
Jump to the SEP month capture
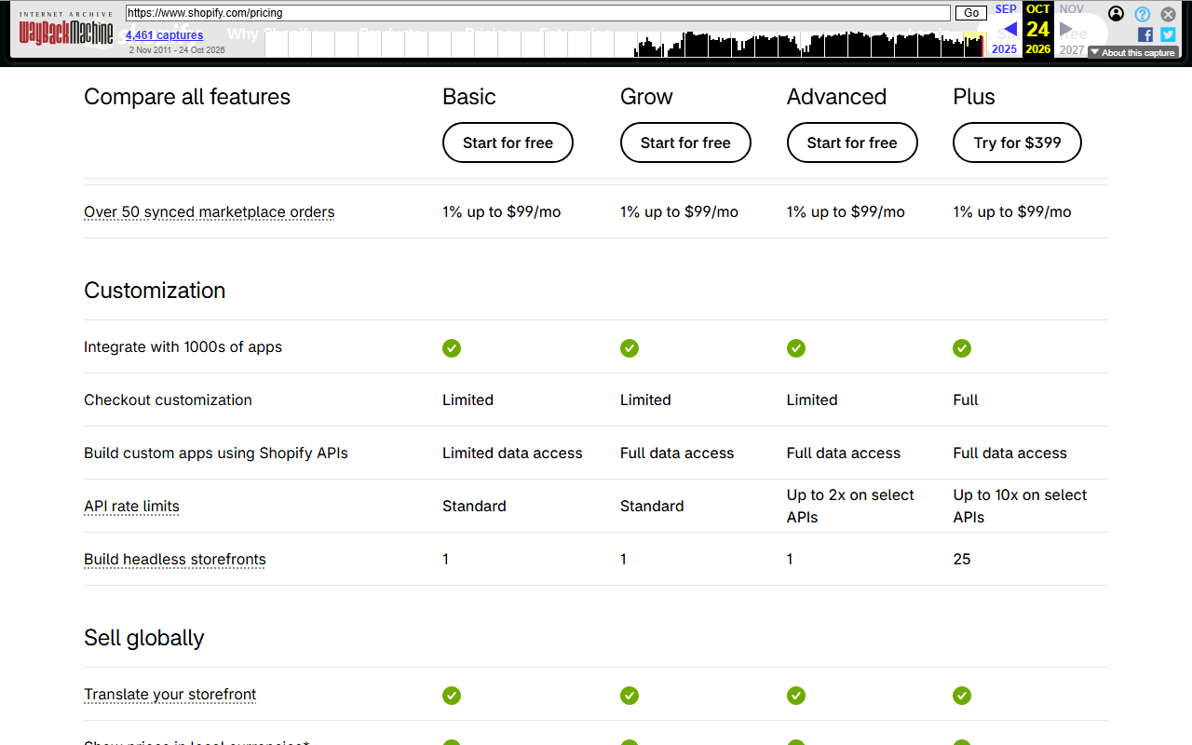pos(1006,9)
